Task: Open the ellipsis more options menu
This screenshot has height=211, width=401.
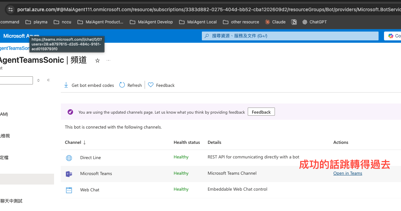Action: click(x=108, y=60)
